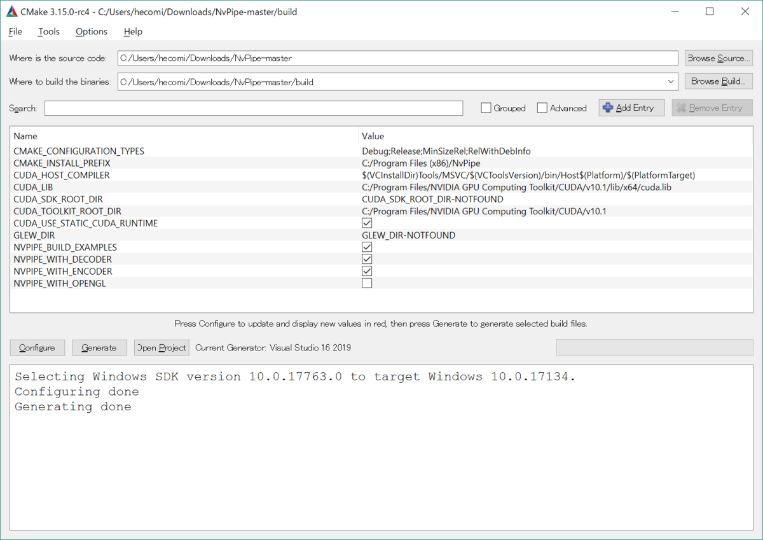Image resolution: width=763 pixels, height=540 pixels.
Task: Uncheck CUDA_USE_STATIC_CUDA_RUNTIME checkbox
Action: click(367, 223)
